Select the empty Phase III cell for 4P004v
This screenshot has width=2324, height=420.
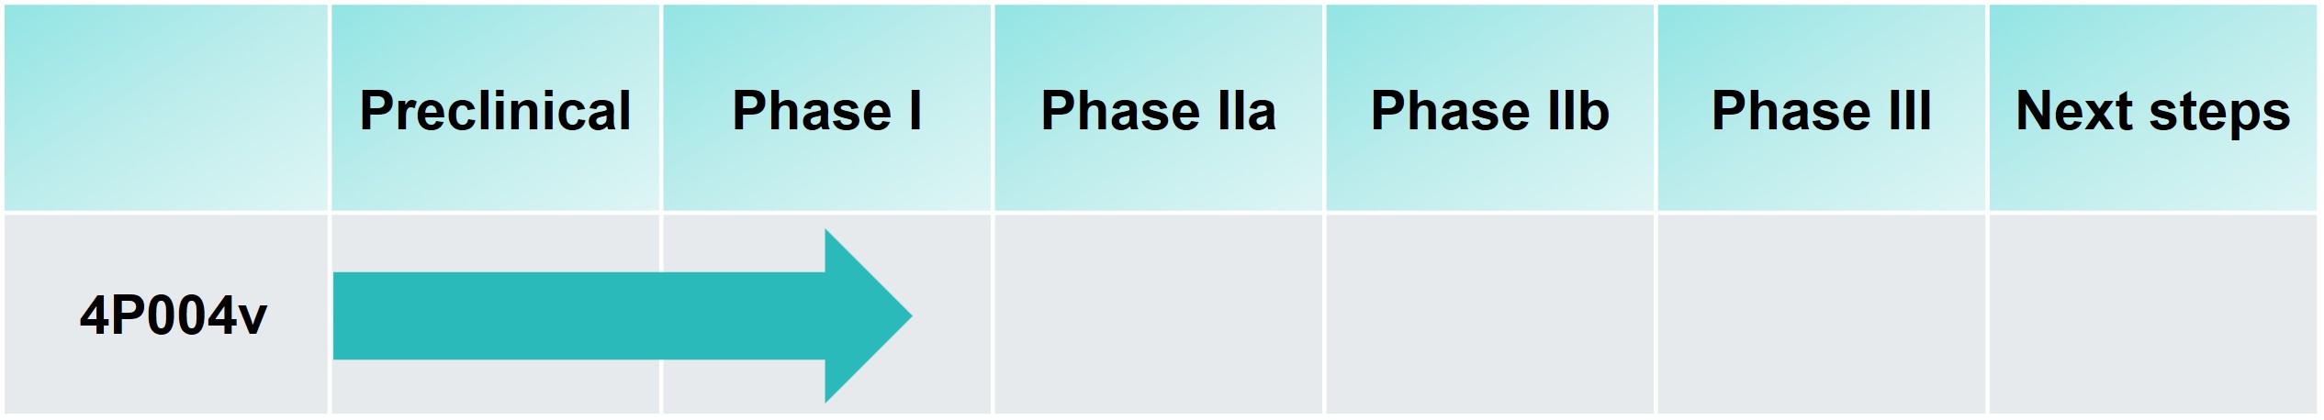(1821, 315)
